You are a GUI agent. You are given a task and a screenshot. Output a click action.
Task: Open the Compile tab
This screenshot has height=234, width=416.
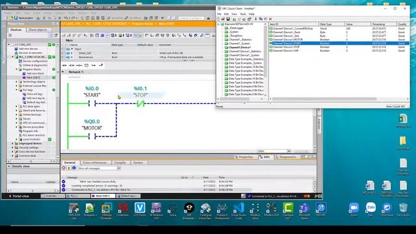tap(120, 162)
